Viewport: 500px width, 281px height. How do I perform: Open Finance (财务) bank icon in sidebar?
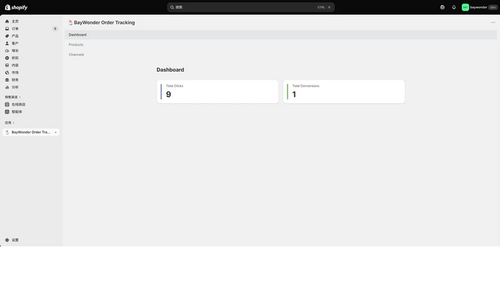click(x=7, y=80)
